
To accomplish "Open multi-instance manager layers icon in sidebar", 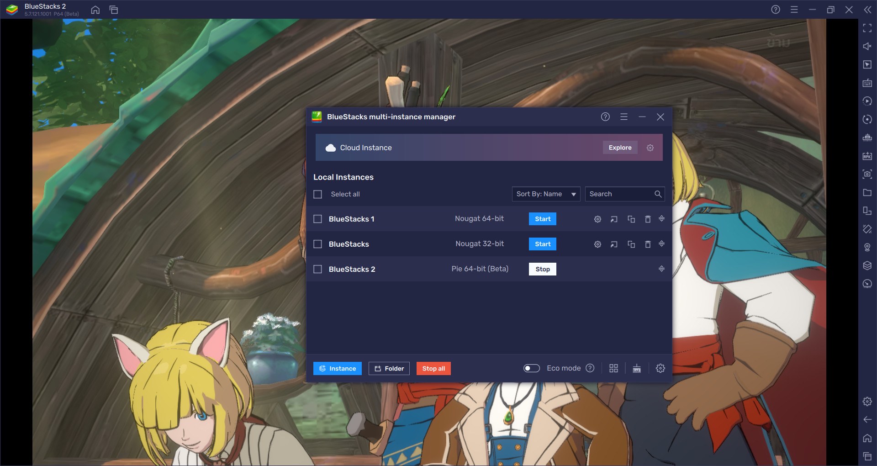I will coord(867,265).
